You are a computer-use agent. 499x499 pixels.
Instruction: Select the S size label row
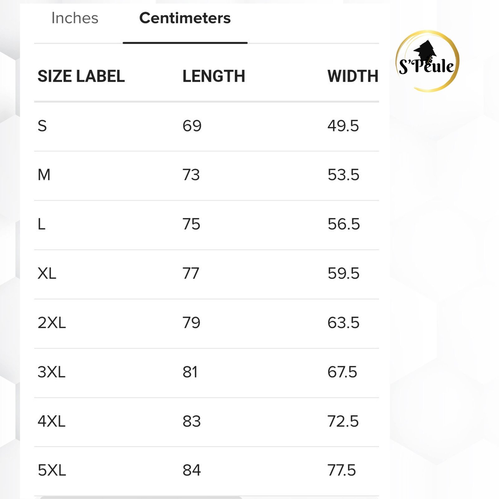point(42,126)
